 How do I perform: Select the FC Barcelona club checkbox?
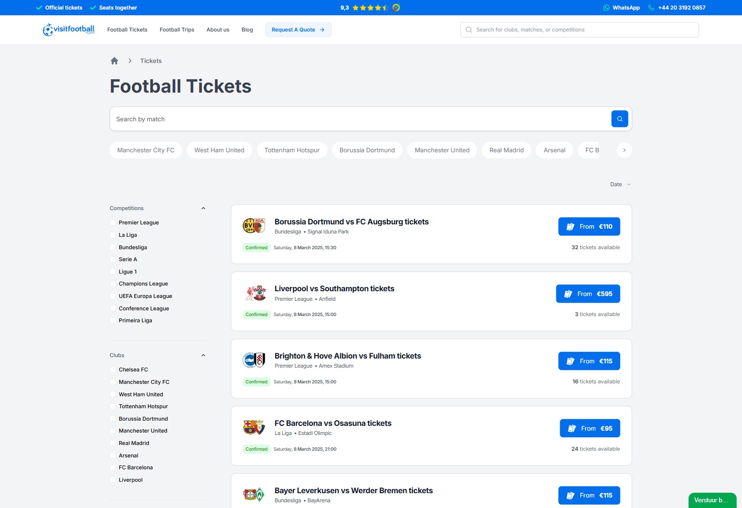[x=112, y=467]
